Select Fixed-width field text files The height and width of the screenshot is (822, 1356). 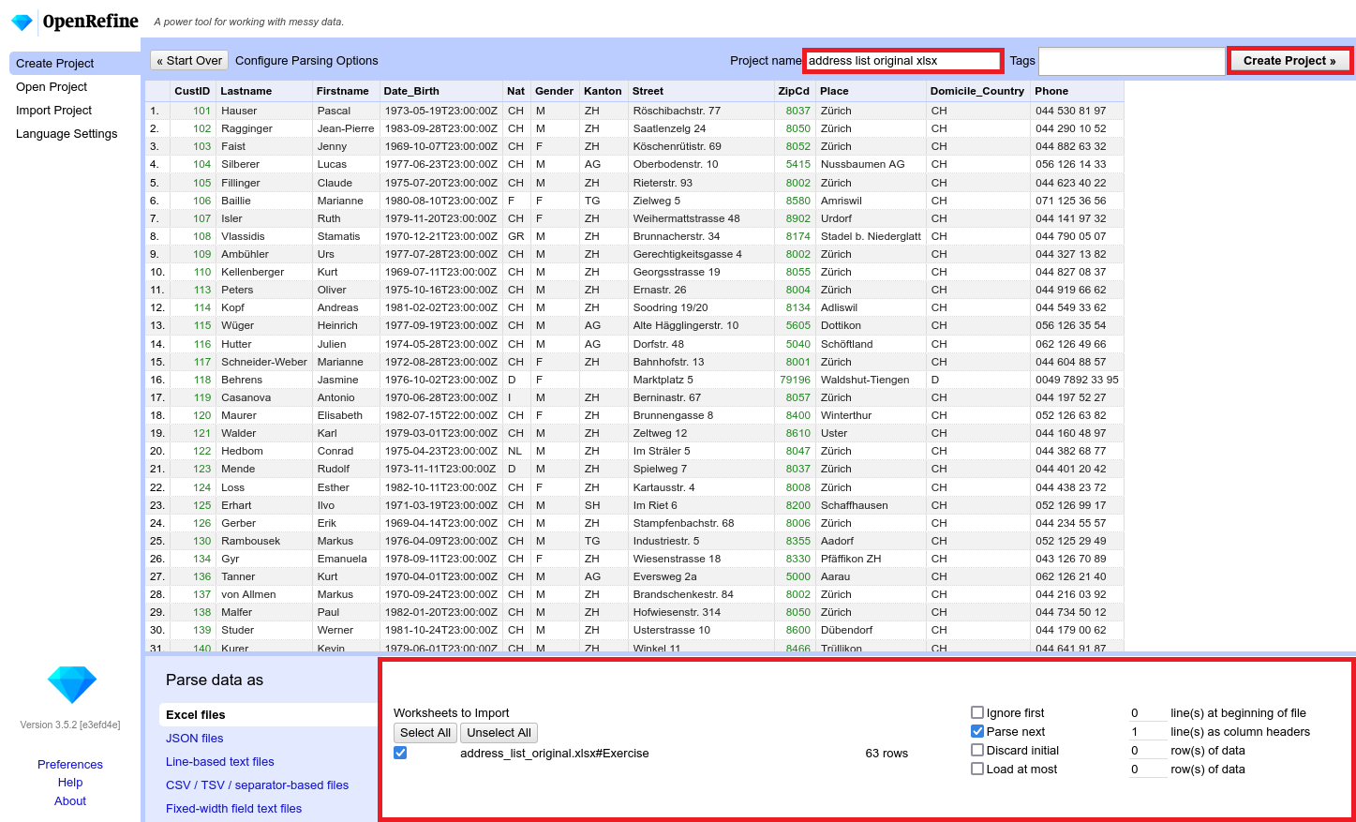(233, 808)
